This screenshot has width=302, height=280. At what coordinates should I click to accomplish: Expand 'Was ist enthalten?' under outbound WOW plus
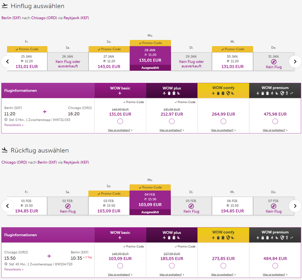pyautogui.click(x=172, y=130)
